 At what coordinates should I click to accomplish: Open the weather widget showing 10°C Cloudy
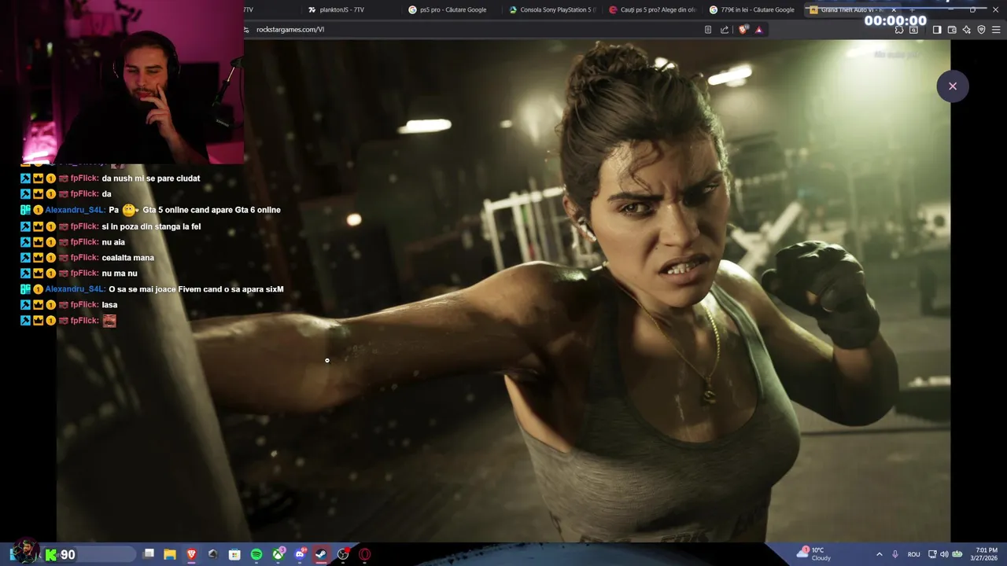814,554
